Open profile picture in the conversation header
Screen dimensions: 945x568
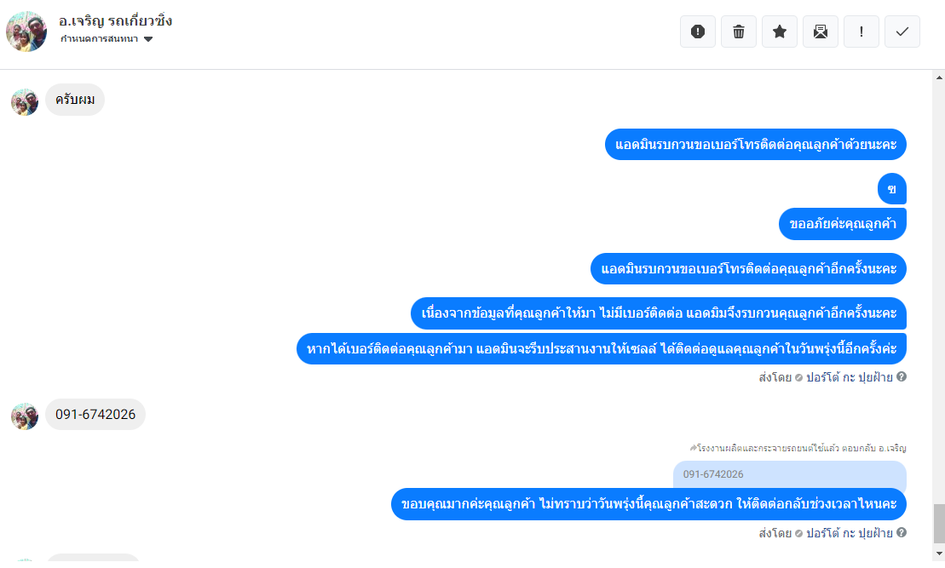(x=26, y=32)
